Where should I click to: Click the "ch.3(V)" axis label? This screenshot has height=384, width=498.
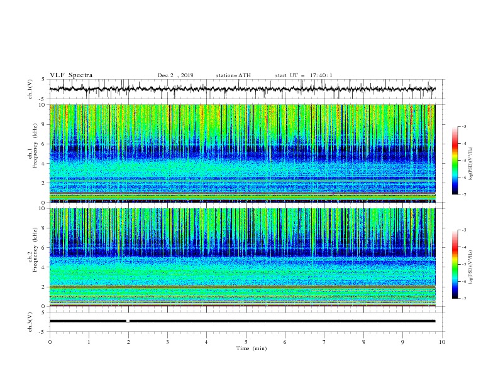[30, 322]
